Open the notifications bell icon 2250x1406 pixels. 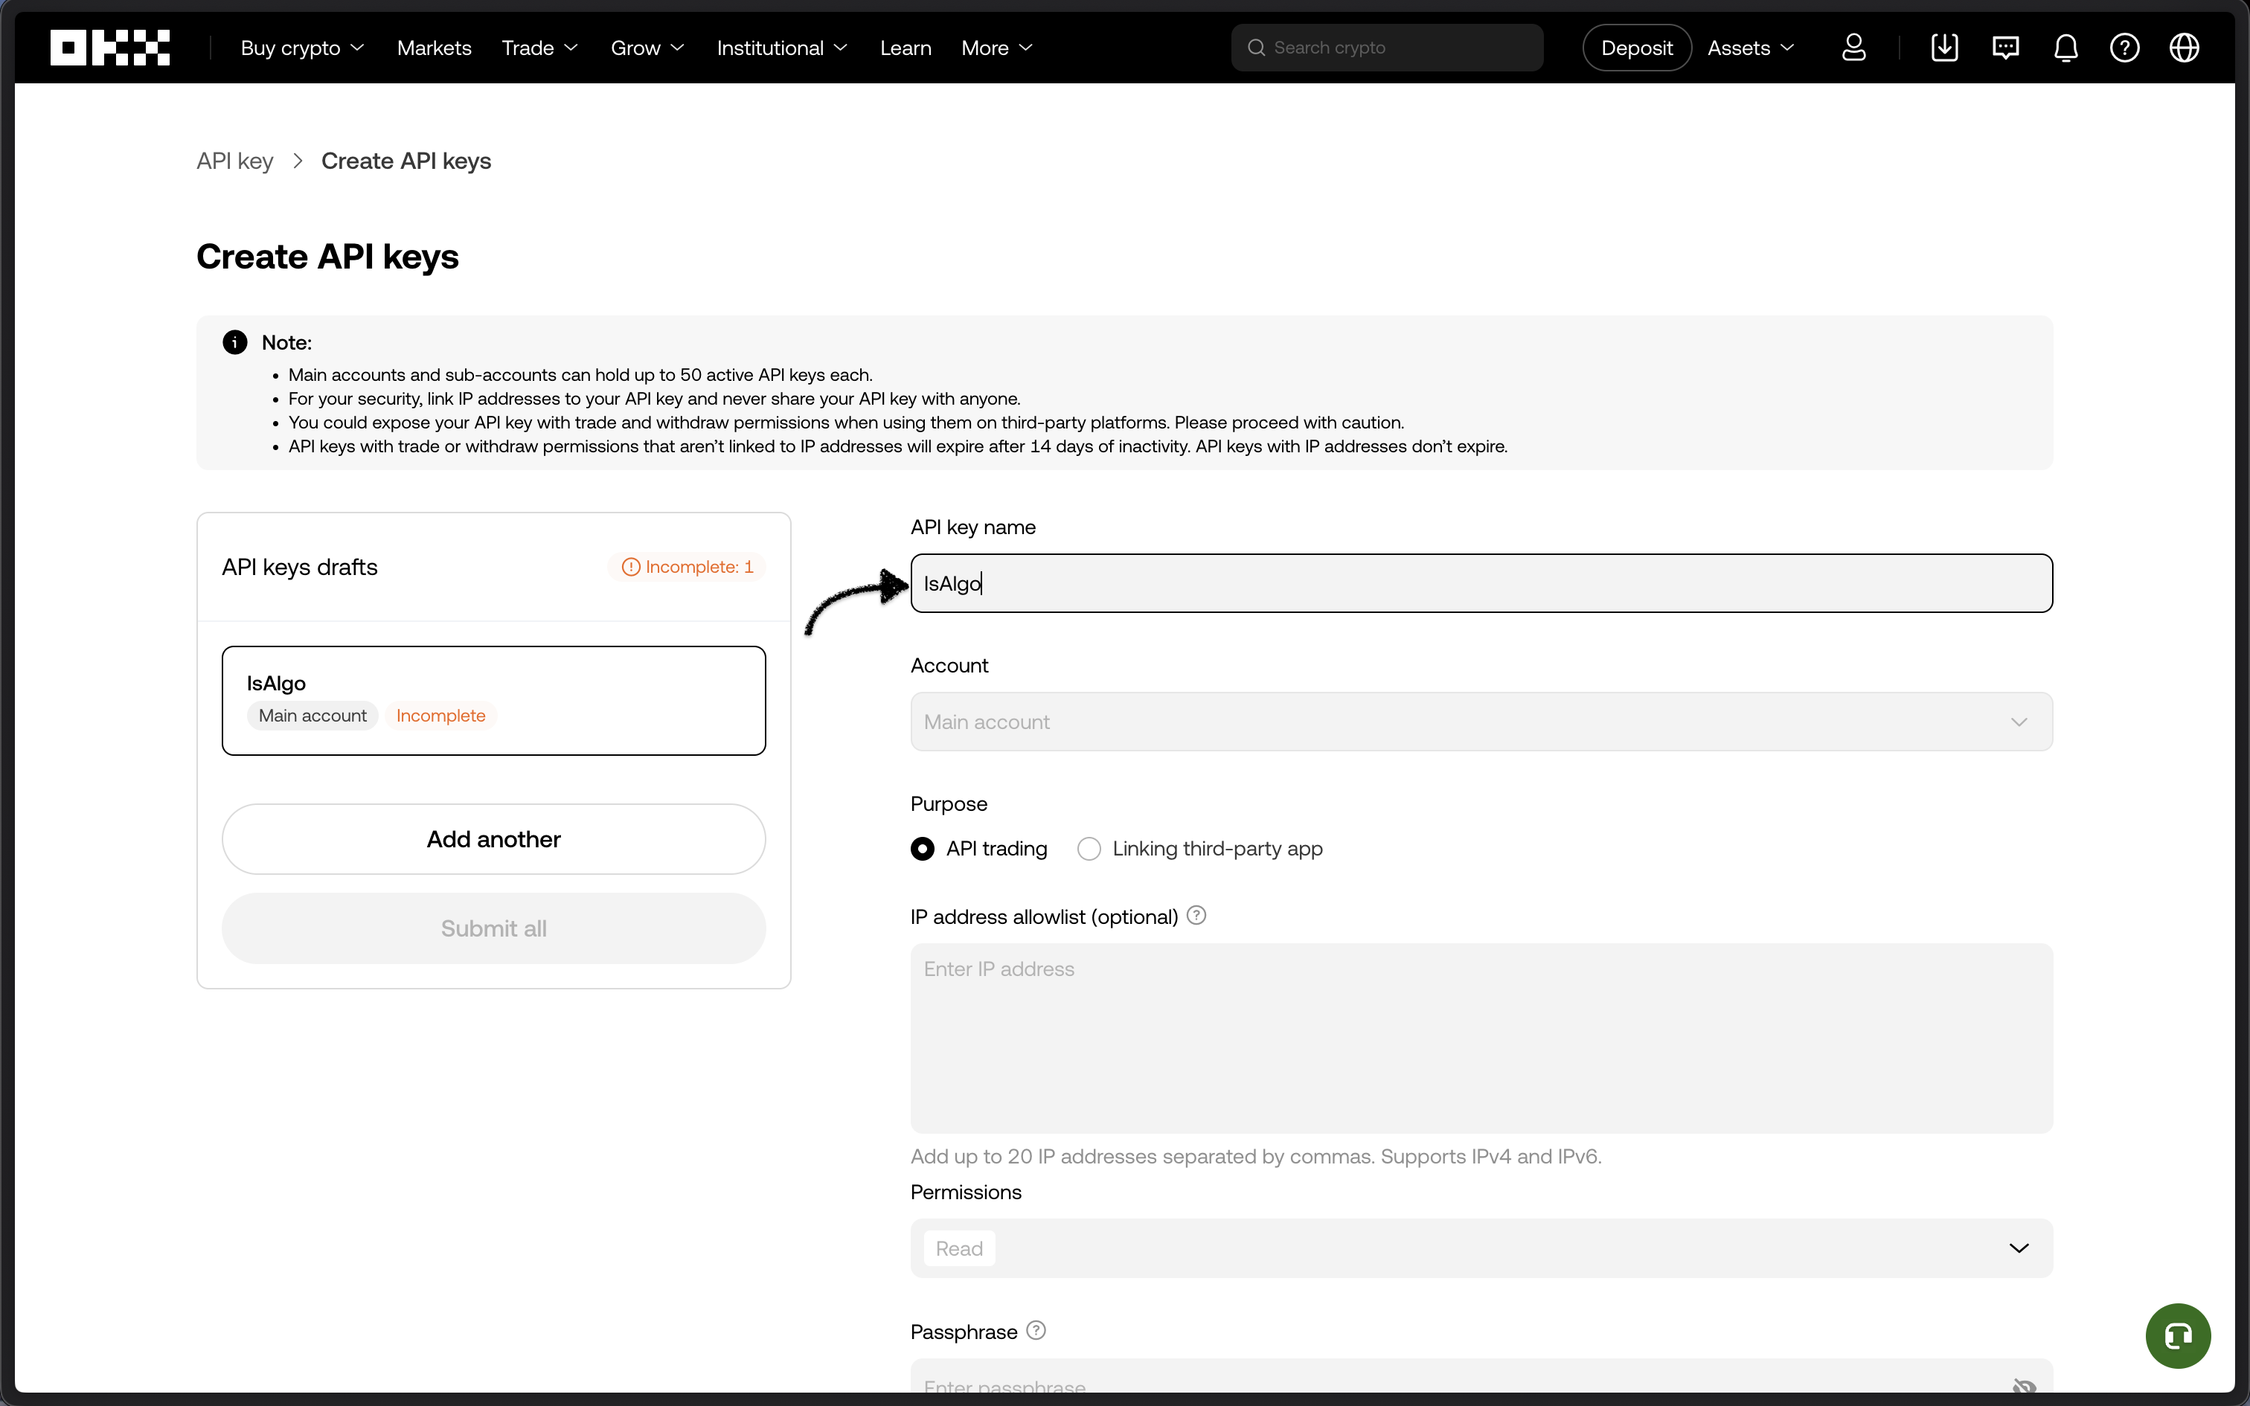pyautogui.click(x=2065, y=46)
